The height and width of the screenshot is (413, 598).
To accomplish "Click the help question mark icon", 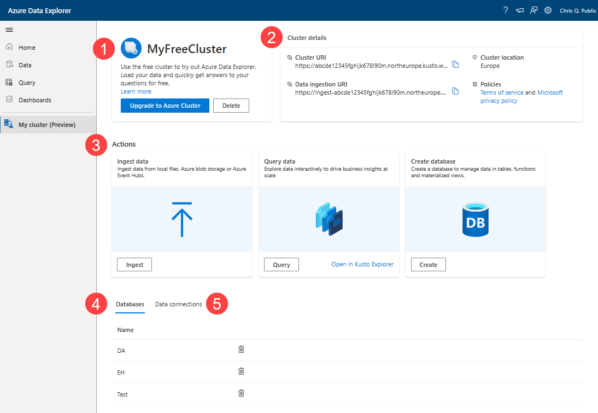I will pos(506,10).
